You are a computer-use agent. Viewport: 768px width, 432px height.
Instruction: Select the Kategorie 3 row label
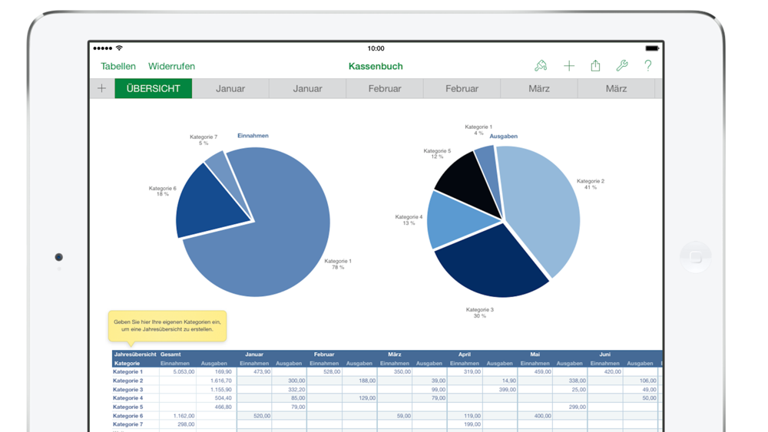[x=127, y=390]
